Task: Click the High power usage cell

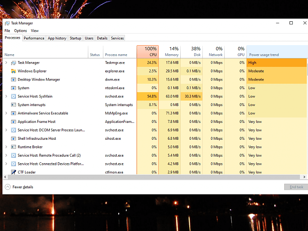Action: coord(276,63)
